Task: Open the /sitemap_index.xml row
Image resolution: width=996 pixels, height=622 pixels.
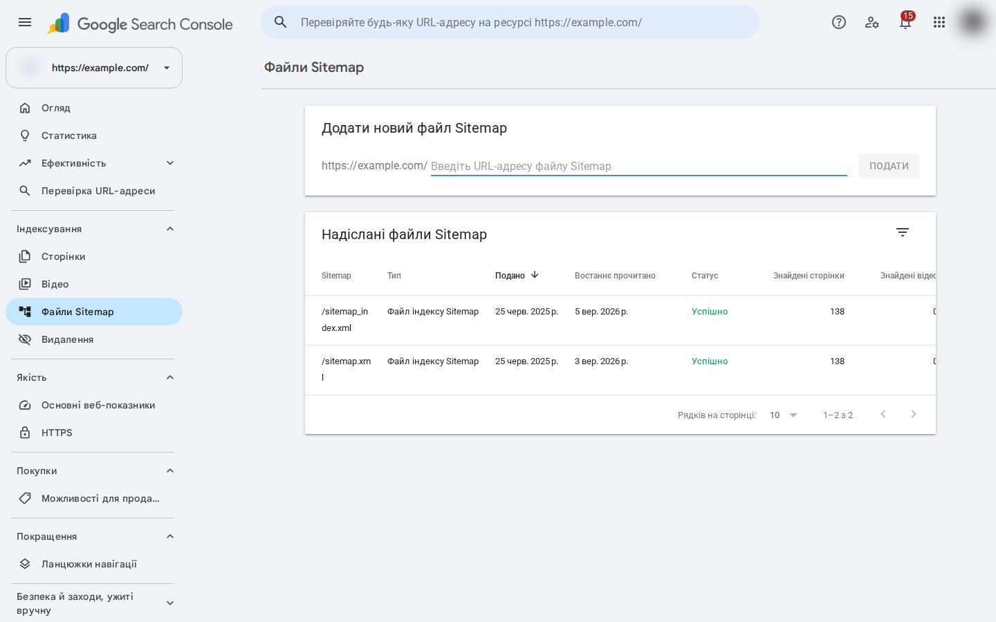Action: coord(620,320)
